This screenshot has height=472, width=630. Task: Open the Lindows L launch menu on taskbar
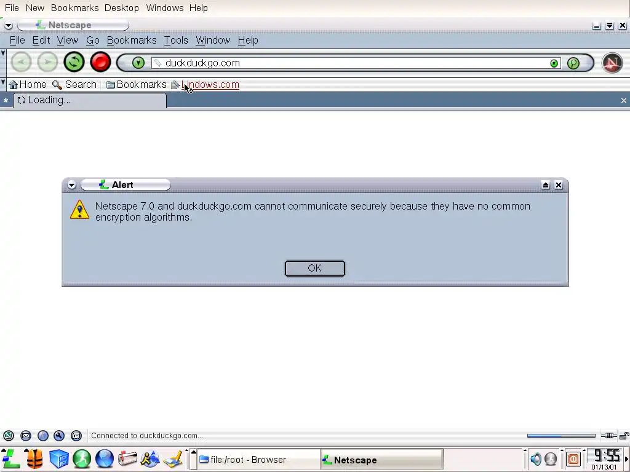(11, 458)
